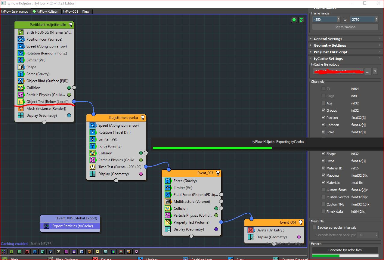Select the tyFlow Kuljetin tab
The width and height of the screenshot is (384, 260).
pos(45,11)
